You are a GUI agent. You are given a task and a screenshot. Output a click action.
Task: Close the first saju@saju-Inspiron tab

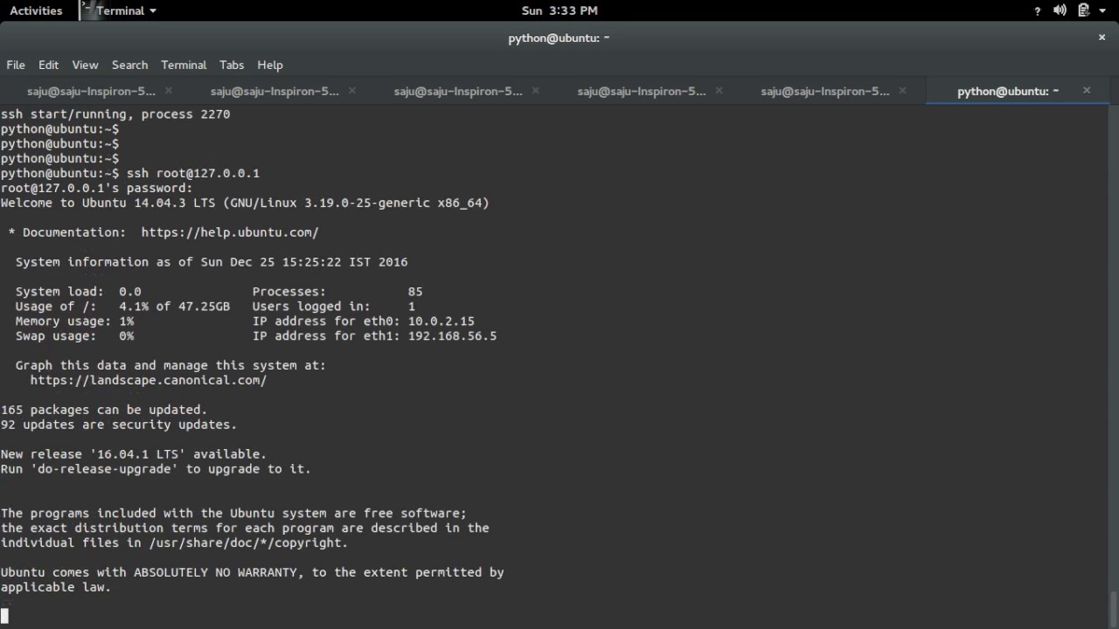(x=169, y=91)
